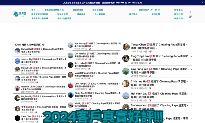205x123 pixels.
Task: Click the Law Fung Yee reviewer name
Action: [x=140, y=69]
